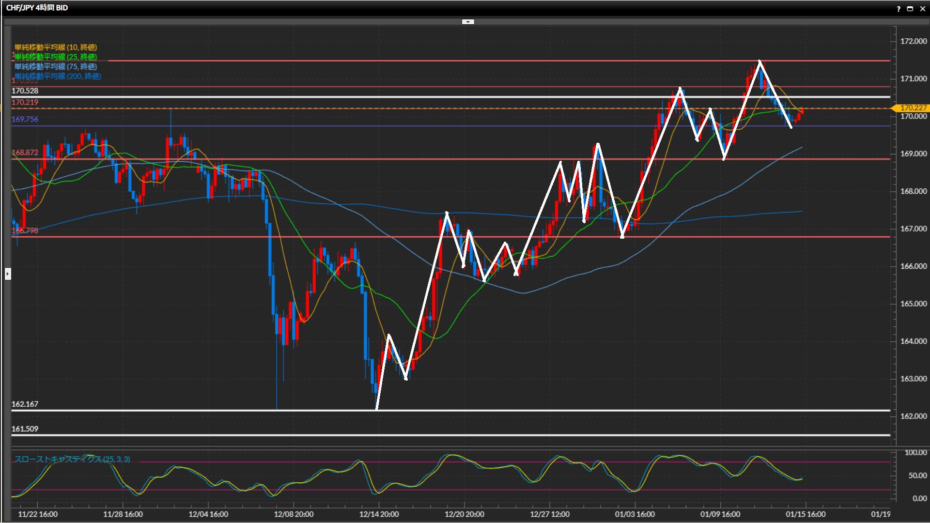Viewport: 930px width, 523px height.
Task: Click the help question mark icon
Action: pos(899,8)
